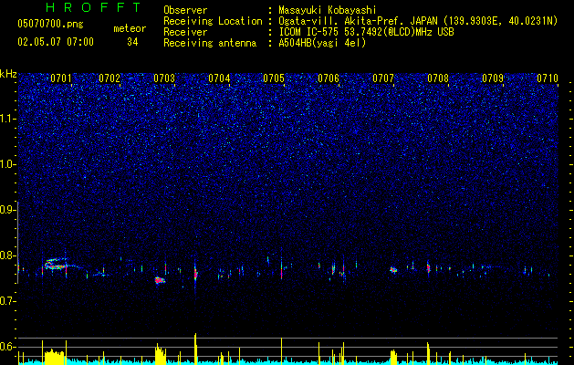Click the 0704 time marker
Viewport: 574px width, 365px height.
pos(219,78)
